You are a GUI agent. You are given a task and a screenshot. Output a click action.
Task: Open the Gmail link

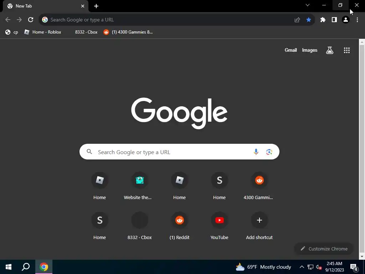[x=291, y=50]
